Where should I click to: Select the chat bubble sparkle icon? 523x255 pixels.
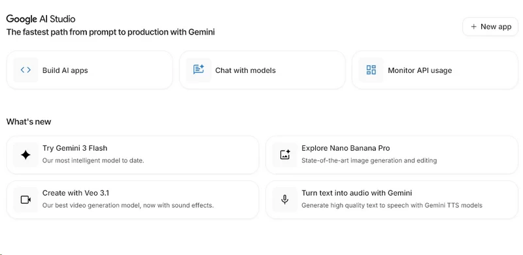coord(199,70)
